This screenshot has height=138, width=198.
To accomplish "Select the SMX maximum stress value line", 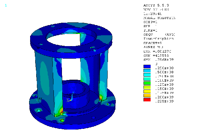I will click(x=158, y=60).
